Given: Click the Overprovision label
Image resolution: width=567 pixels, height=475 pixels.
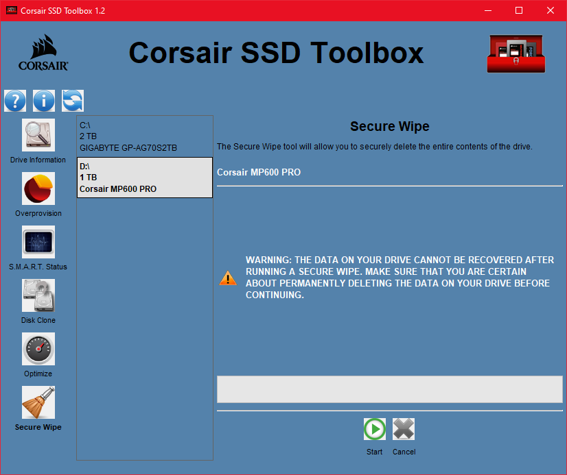Looking at the screenshot, I should coord(38,213).
